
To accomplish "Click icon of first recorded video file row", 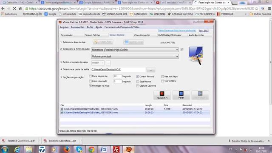I will pos(62,109).
